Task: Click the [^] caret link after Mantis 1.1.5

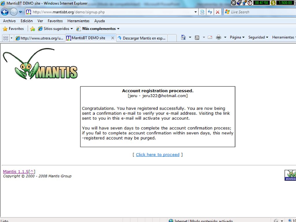Action: (32, 172)
